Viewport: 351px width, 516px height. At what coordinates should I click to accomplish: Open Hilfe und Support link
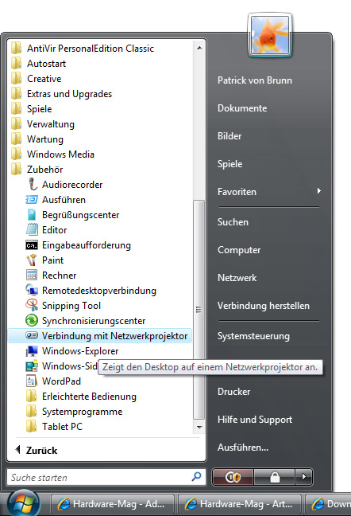click(255, 420)
